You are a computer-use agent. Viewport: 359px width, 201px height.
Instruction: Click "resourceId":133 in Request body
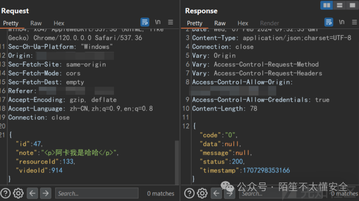point(45,162)
